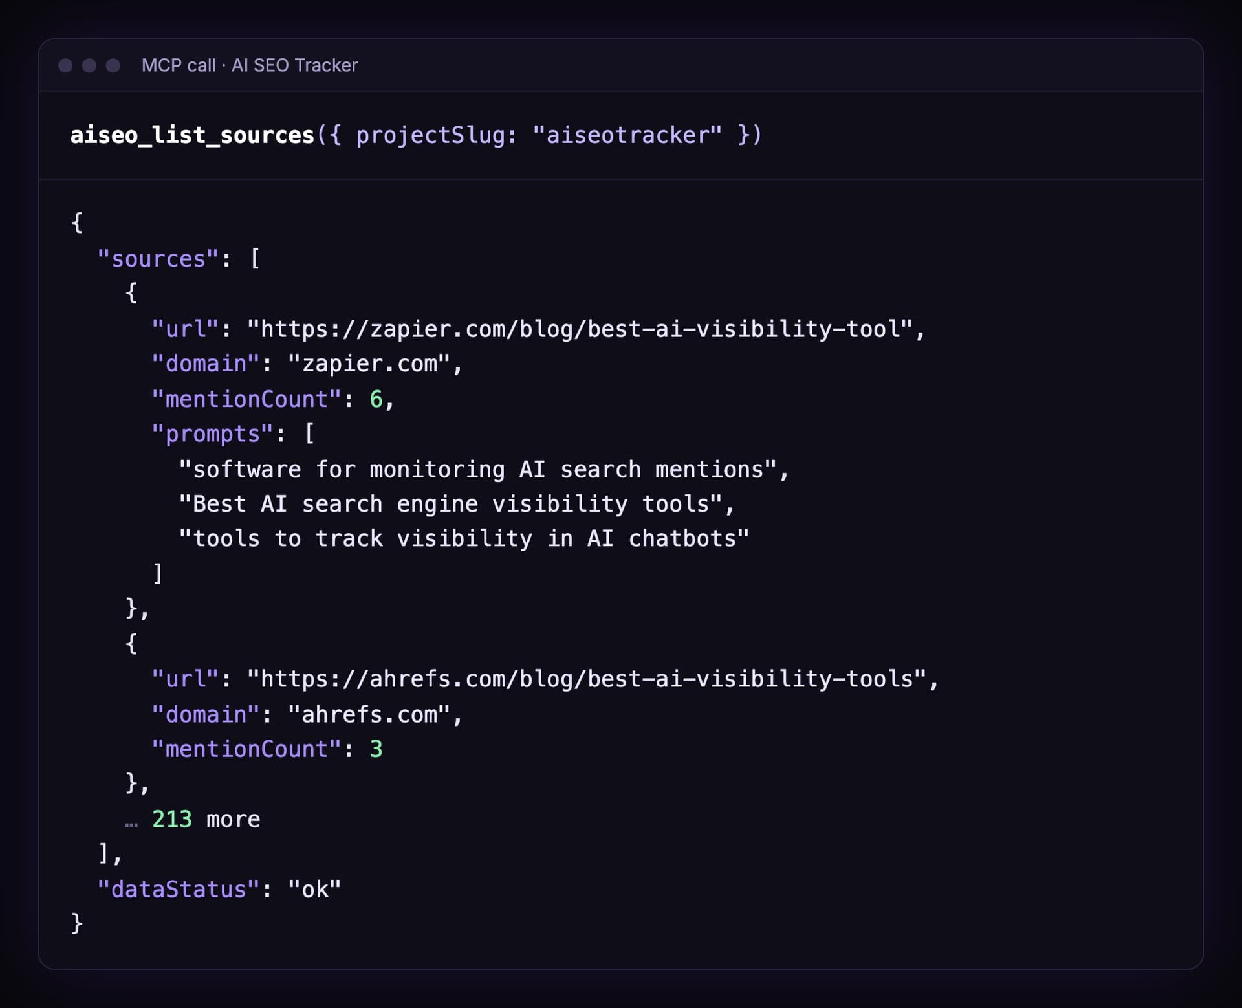Click the middle gray window dot
Viewport: 1242px width, 1008px height.
click(x=89, y=65)
